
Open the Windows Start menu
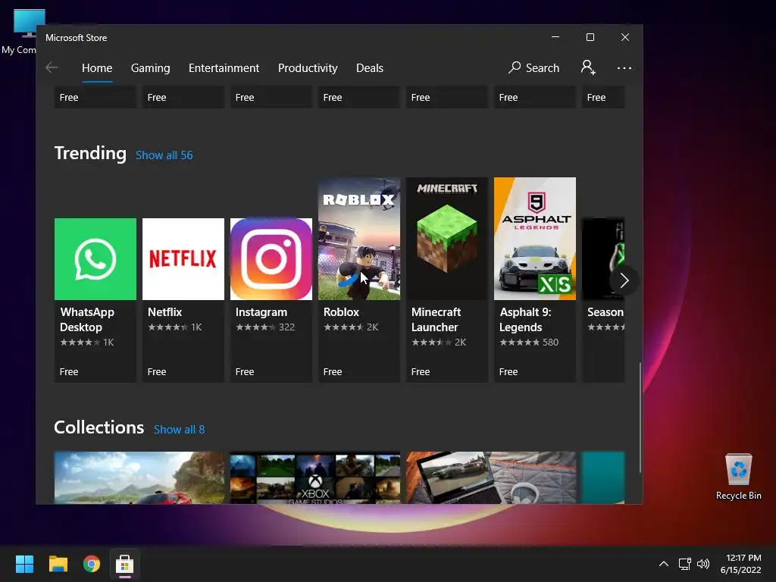[x=24, y=564]
